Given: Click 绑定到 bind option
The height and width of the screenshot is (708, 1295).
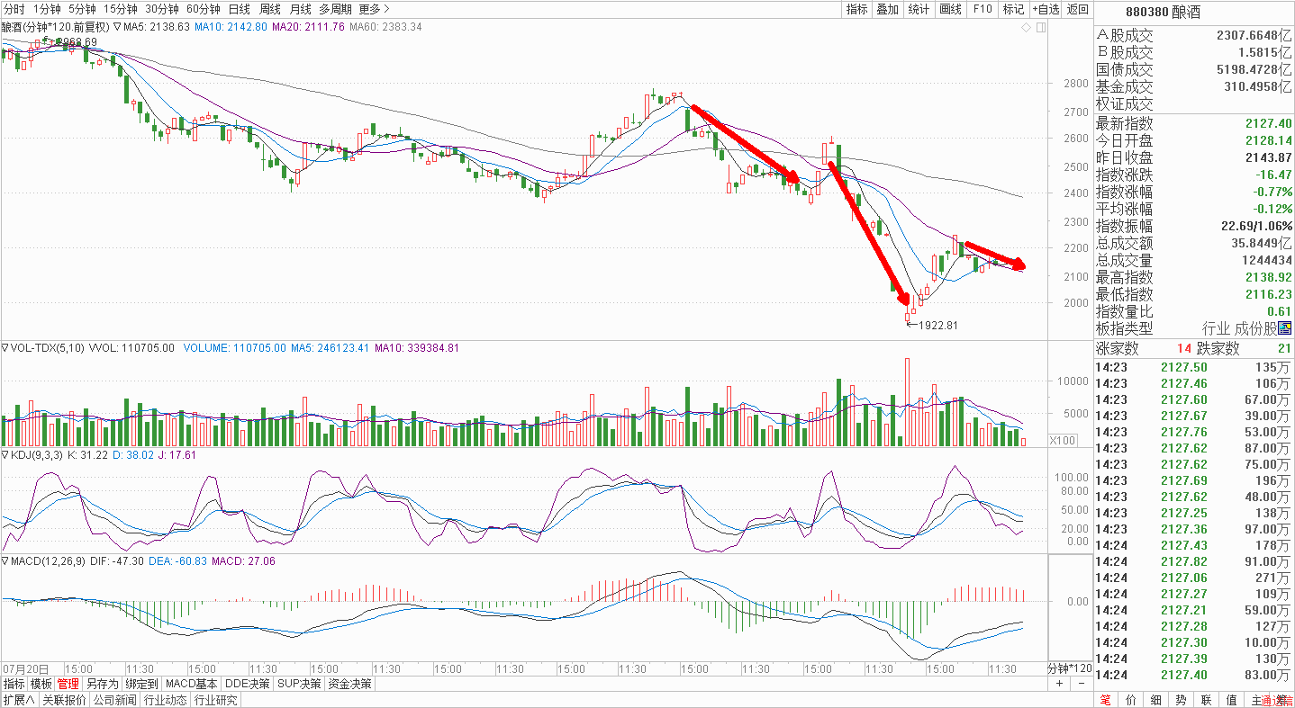Looking at the screenshot, I should [x=142, y=684].
